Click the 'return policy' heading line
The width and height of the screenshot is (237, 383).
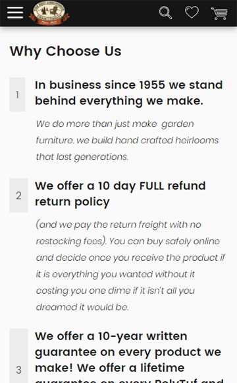click(72, 202)
